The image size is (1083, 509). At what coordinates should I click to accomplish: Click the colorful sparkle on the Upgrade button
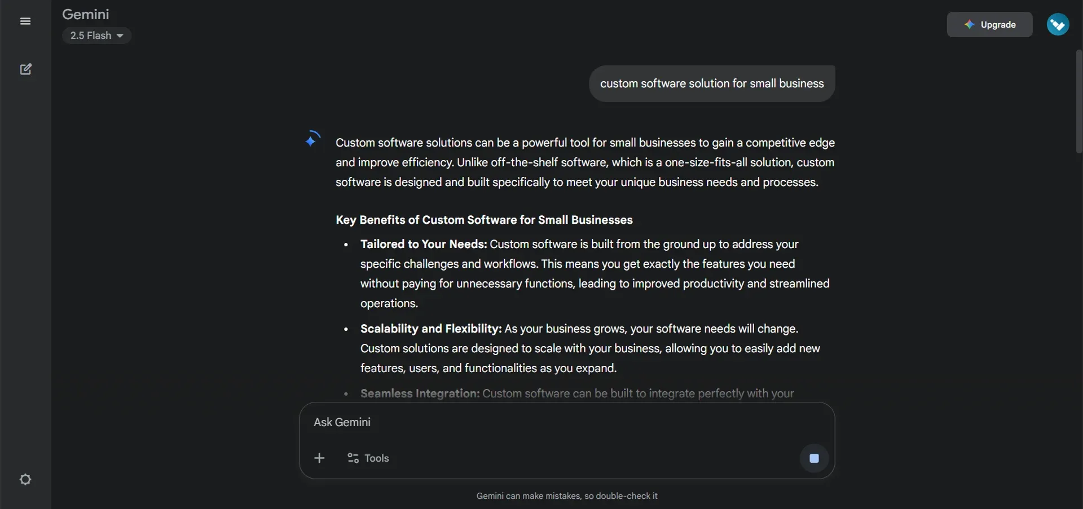[x=969, y=25]
